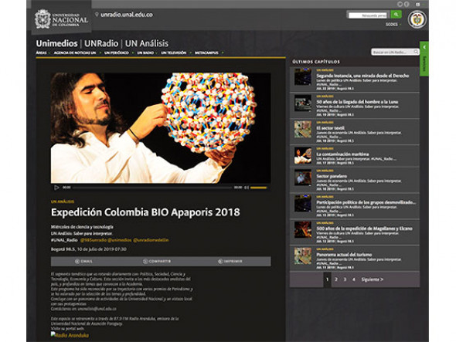Play the audio with the play icon
The height and width of the screenshot is (342, 456).
[x=56, y=188]
